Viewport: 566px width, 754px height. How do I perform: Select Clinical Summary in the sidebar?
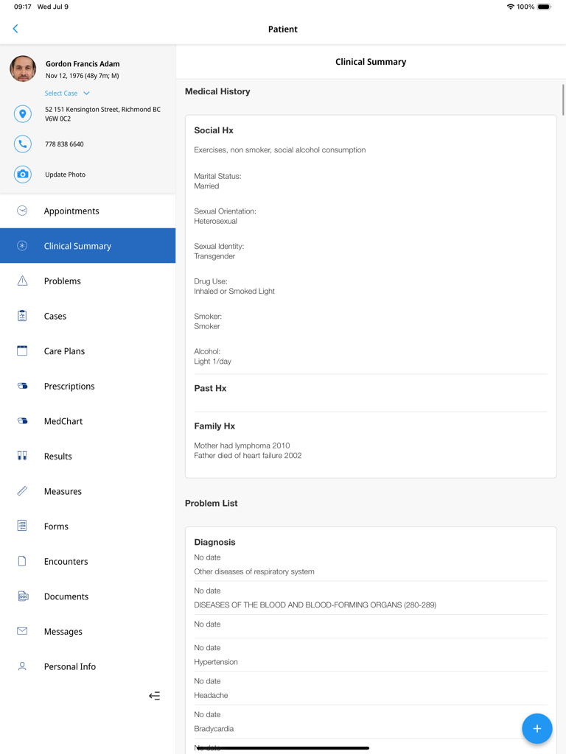[77, 246]
